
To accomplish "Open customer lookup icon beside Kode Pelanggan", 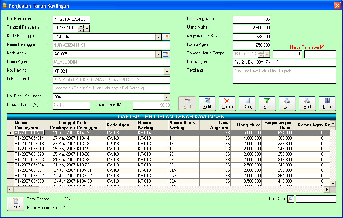I will click(x=166, y=37).
